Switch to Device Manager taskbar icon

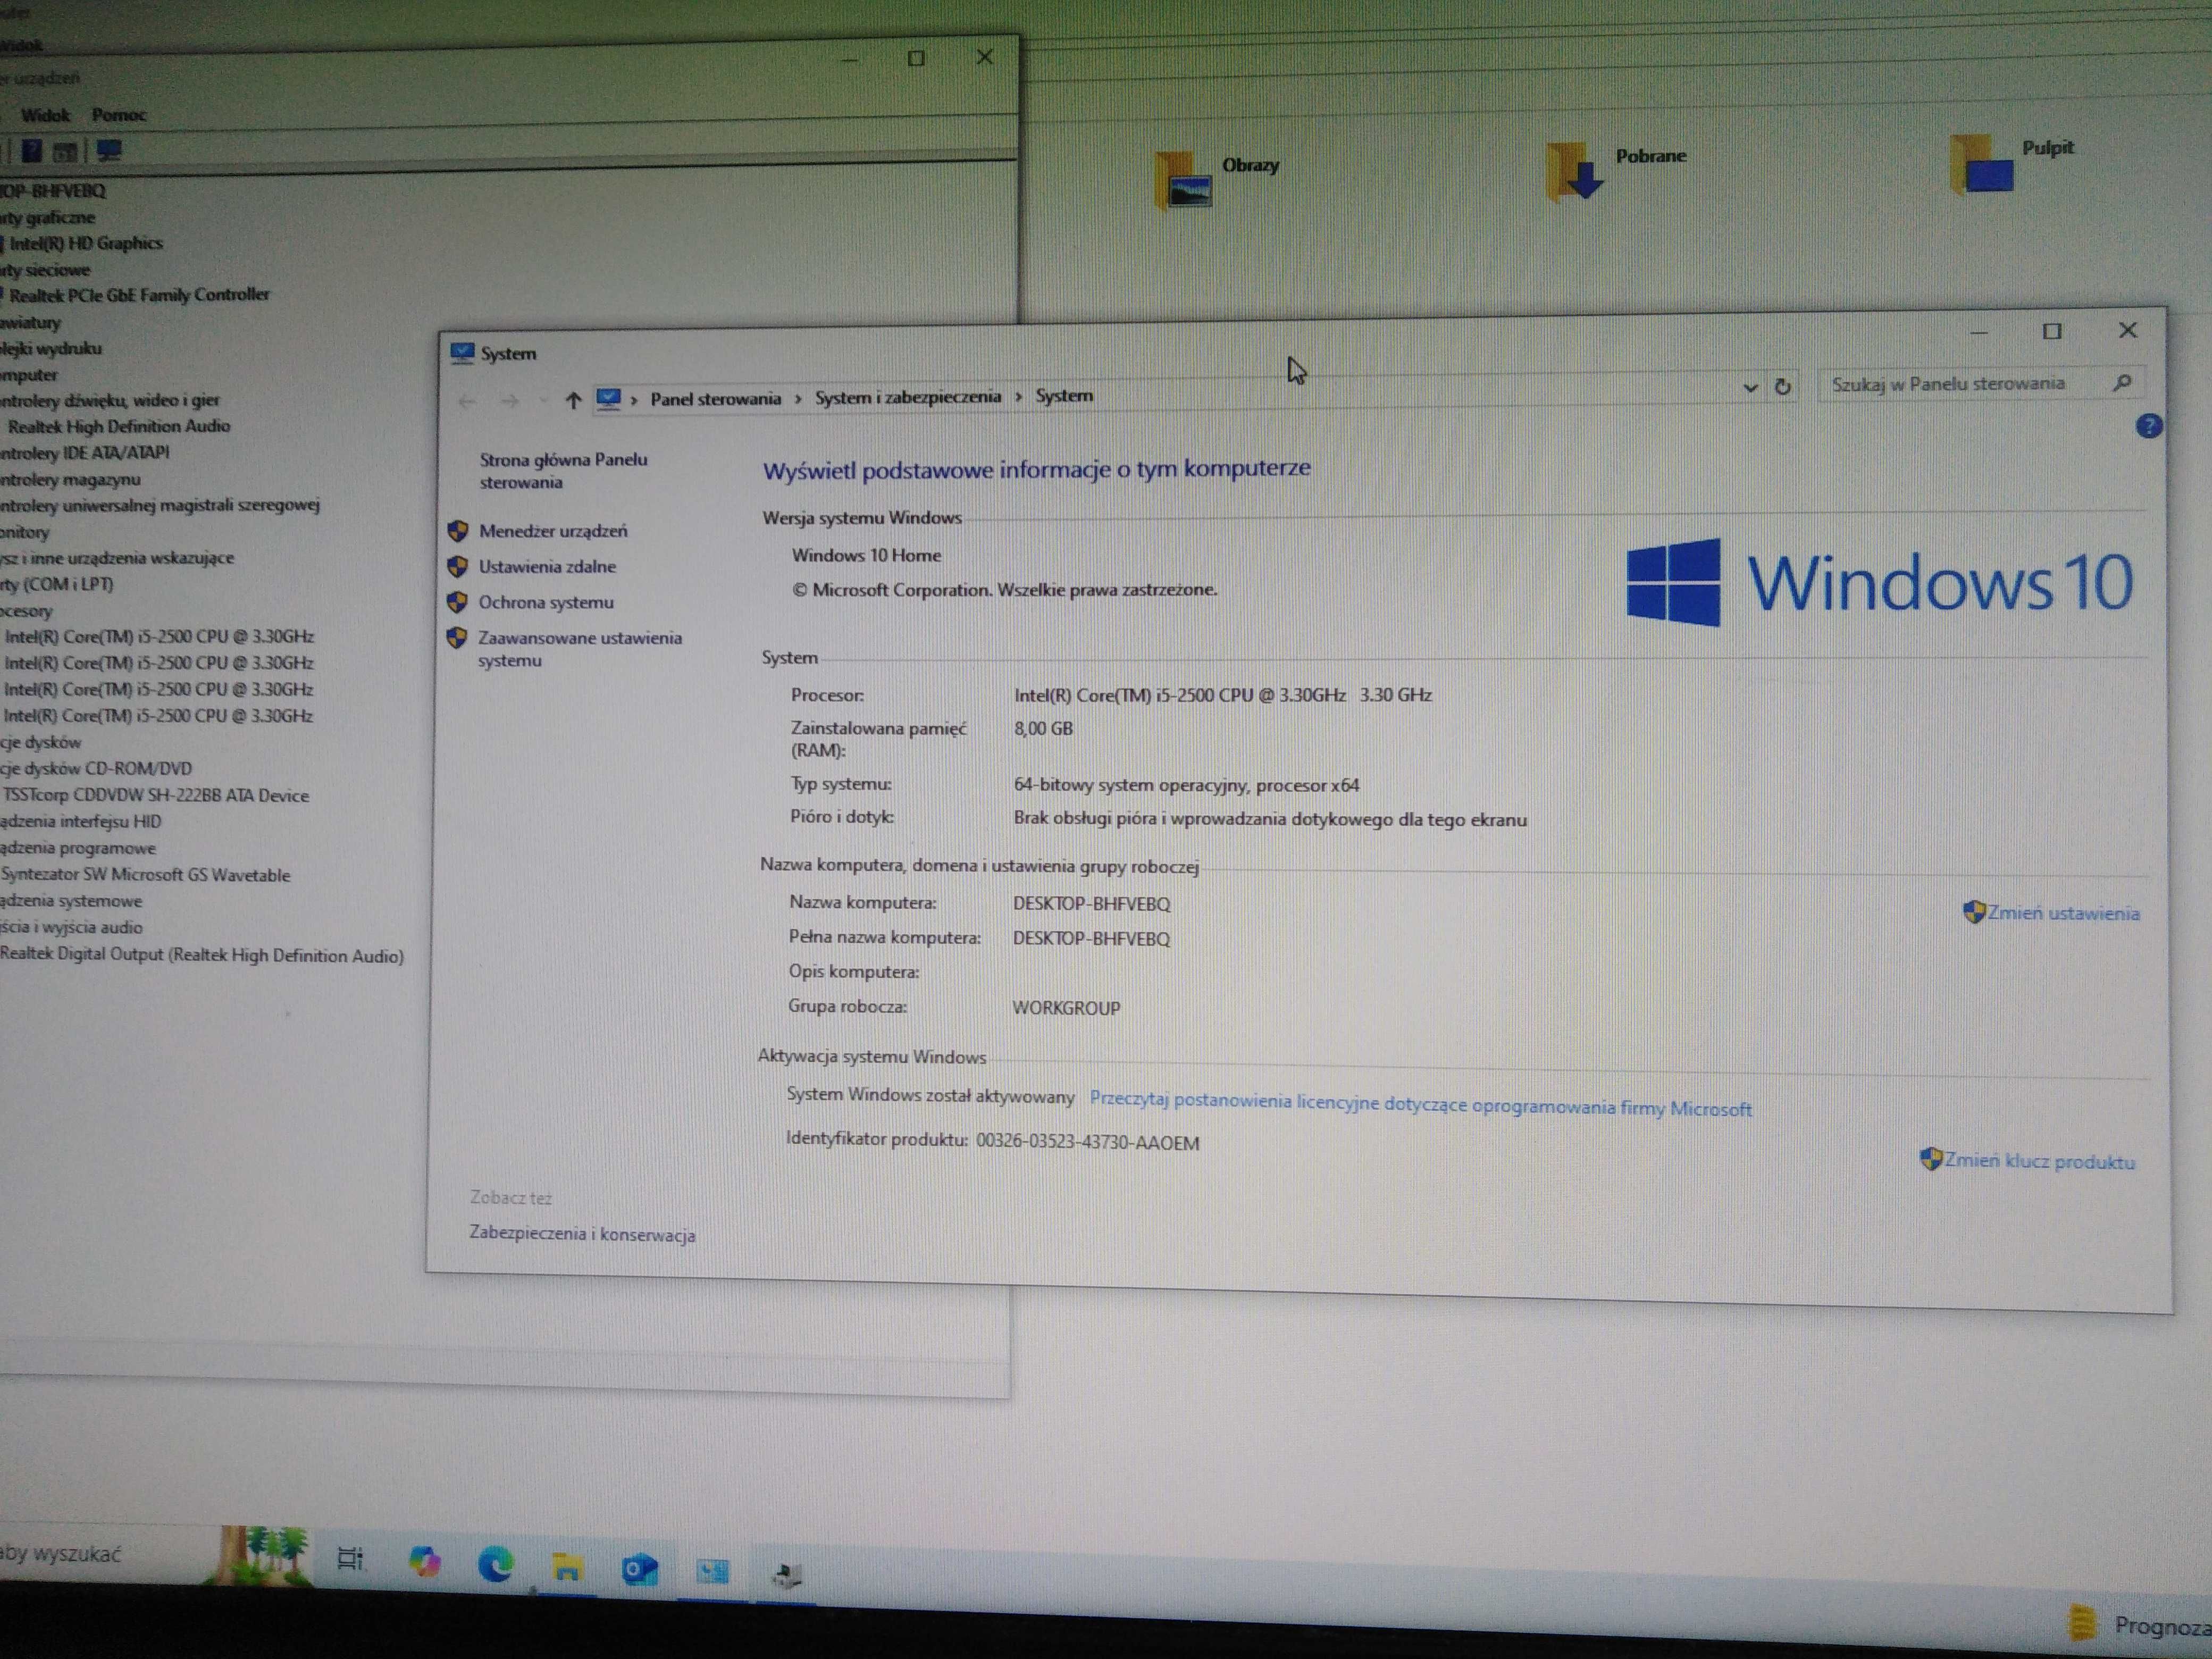coord(787,1576)
